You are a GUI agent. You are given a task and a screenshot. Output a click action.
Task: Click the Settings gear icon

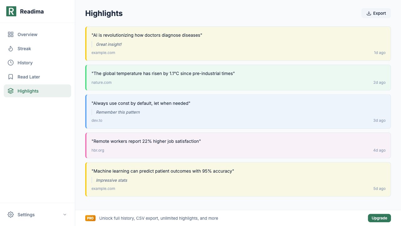pyautogui.click(x=10, y=215)
